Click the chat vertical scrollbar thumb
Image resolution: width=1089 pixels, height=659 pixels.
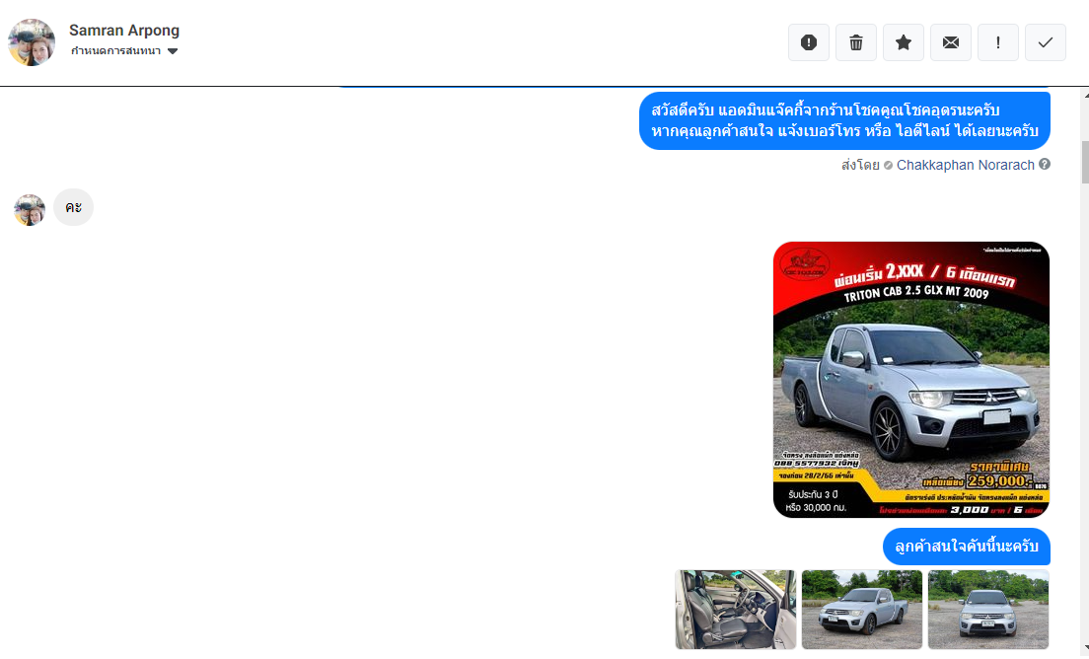[1085, 162]
